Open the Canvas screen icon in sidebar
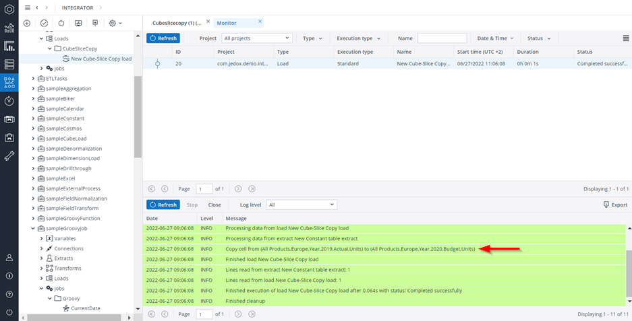Viewport: 632px width, 321px height. click(9, 120)
